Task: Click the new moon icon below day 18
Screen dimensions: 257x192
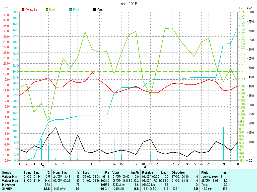Action: 145,167
